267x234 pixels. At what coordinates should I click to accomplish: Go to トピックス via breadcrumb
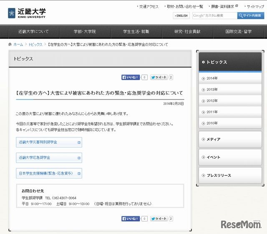(x=35, y=45)
